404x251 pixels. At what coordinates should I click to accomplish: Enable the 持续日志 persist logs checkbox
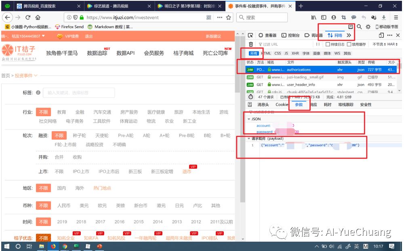pyautogui.click(x=328, y=44)
